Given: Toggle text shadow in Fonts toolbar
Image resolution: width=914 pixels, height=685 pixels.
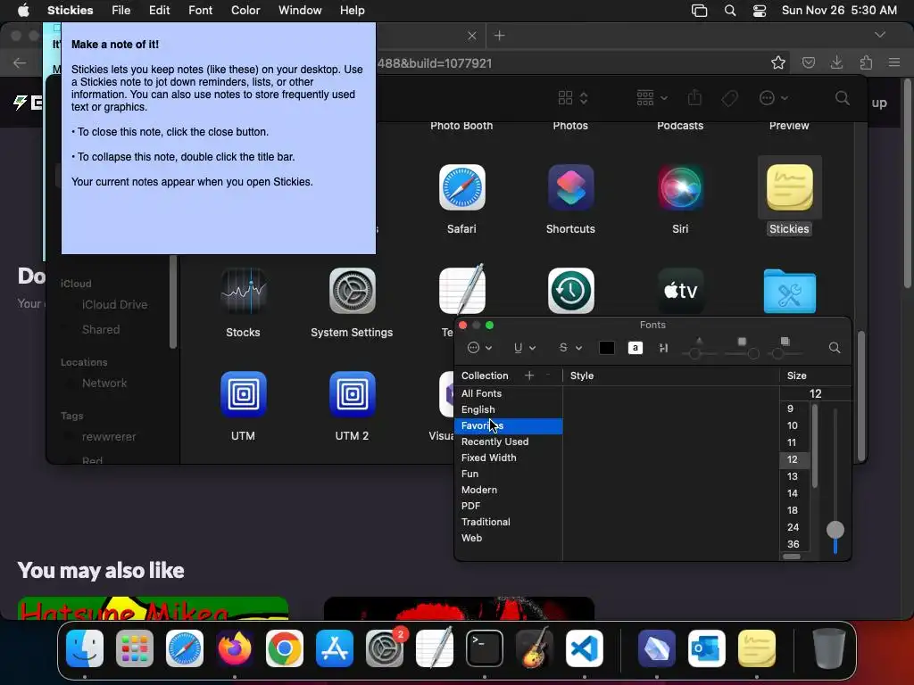Looking at the screenshot, I should pos(663,348).
